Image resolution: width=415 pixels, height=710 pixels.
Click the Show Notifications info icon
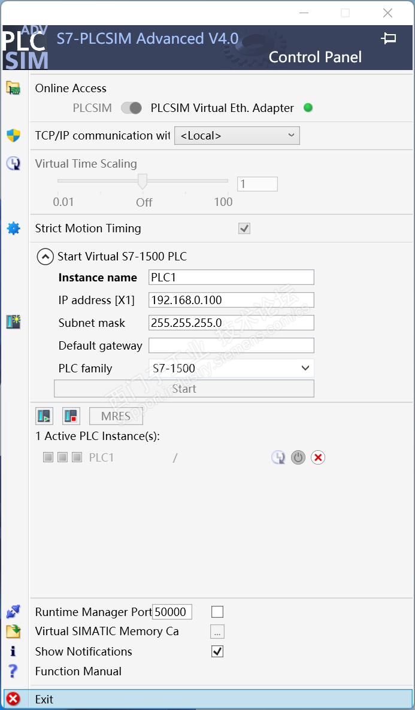pos(13,651)
